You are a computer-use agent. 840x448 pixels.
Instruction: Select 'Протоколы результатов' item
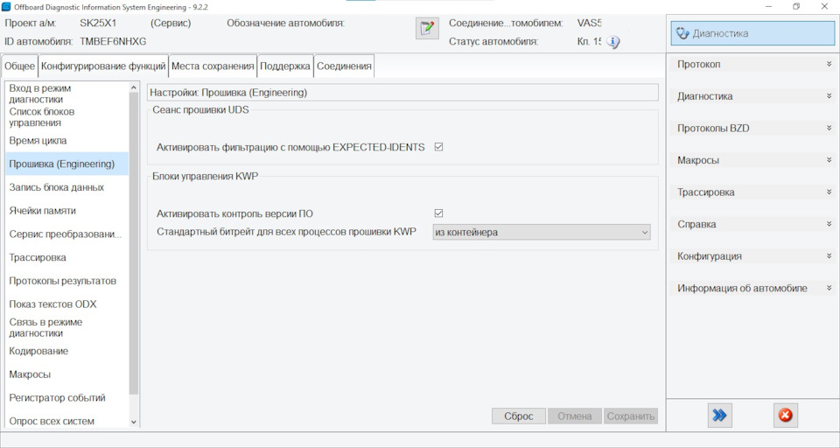point(67,281)
